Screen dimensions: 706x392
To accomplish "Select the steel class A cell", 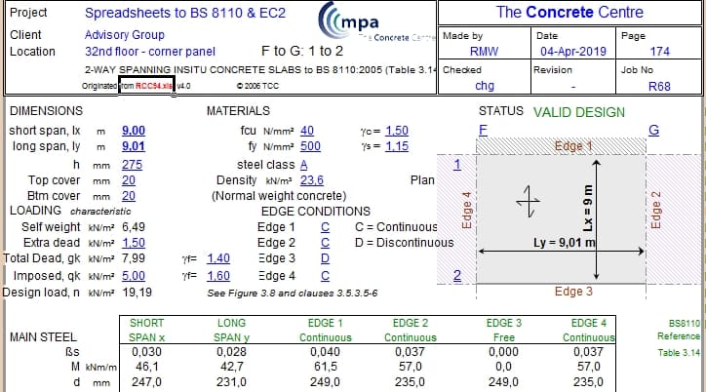I will (x=303, y=165).
